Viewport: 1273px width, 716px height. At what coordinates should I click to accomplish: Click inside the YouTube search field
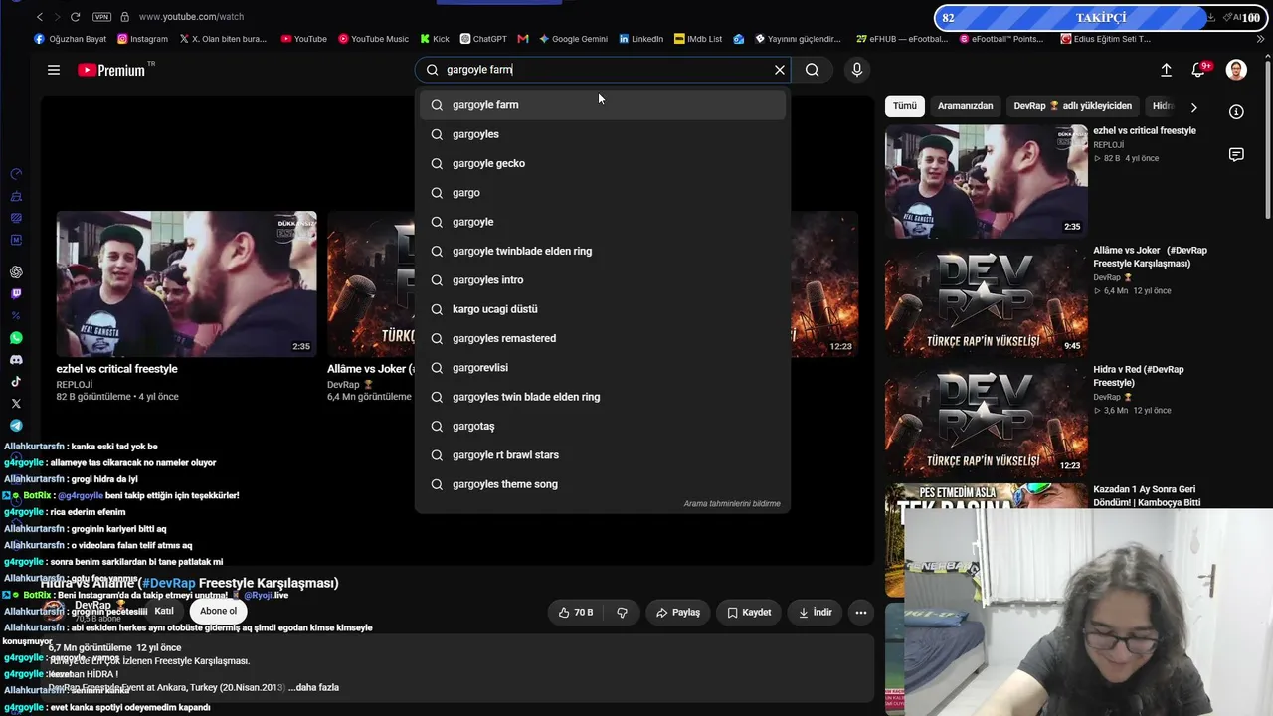[x=604, y=70]
